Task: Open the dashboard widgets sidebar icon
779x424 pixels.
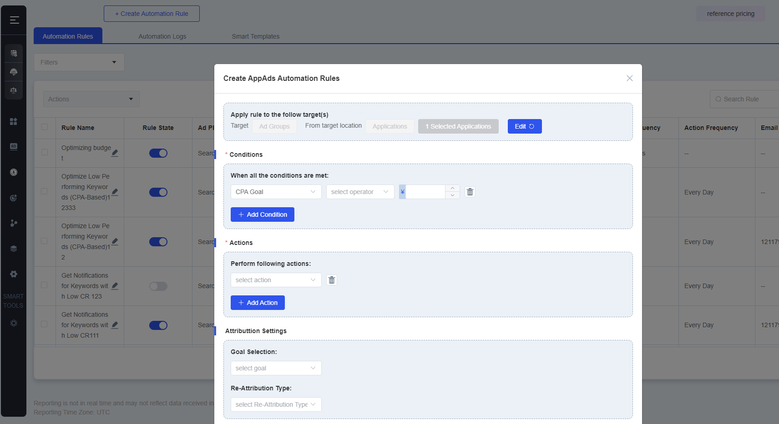Action: click(x=14, y=121)
